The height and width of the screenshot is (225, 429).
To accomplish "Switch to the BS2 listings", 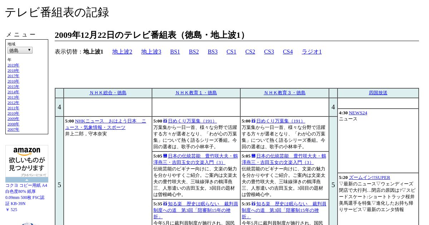I will 194,52.
